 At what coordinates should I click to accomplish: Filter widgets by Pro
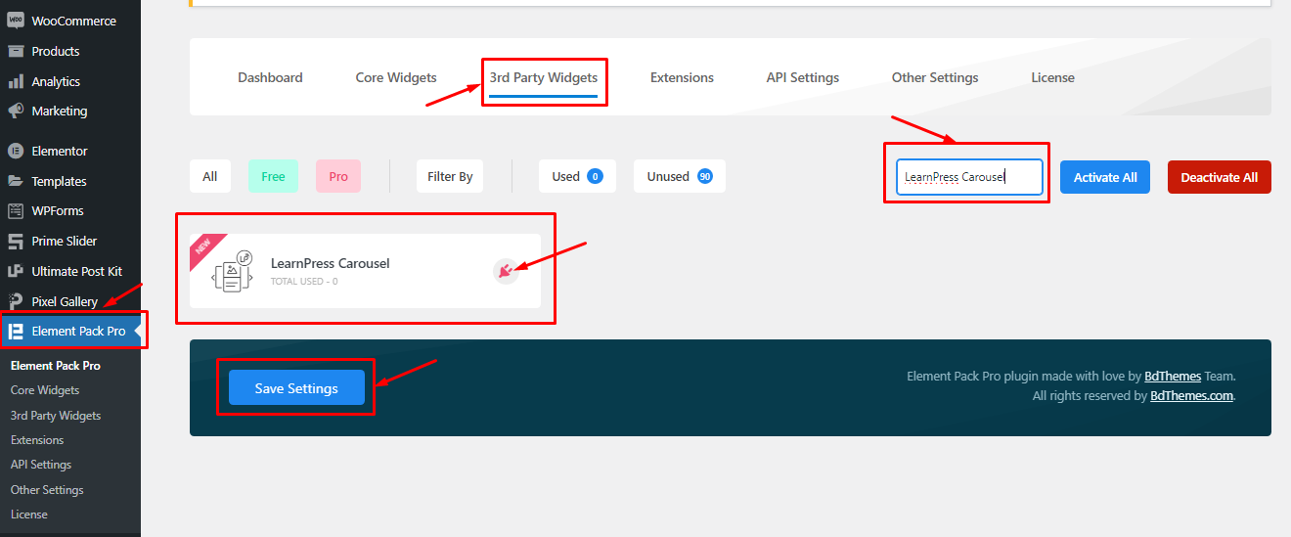click(338, 177)
